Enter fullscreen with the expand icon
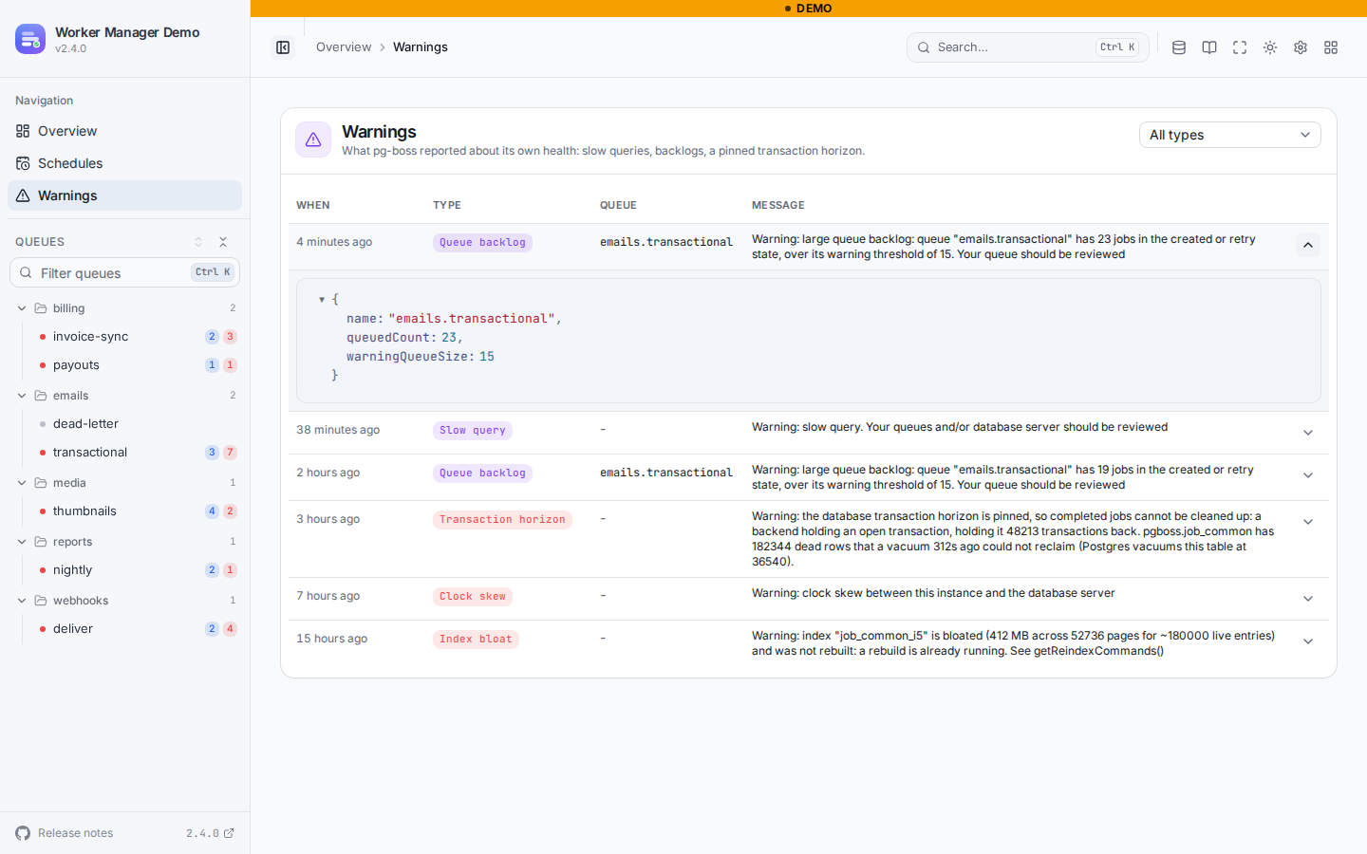The image size is (1367, 854). [1240, 47]
